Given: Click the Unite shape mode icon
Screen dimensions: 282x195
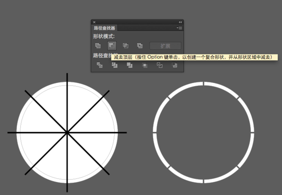Looking at the screenshot, I should pos(98,46).
